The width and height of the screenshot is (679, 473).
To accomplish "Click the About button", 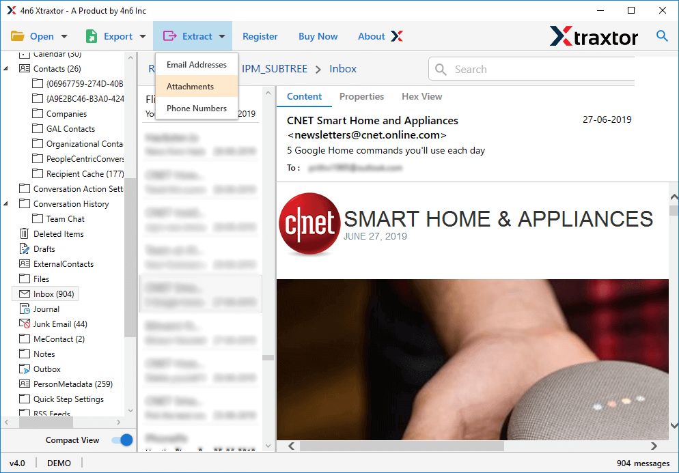I will (371, 36).
